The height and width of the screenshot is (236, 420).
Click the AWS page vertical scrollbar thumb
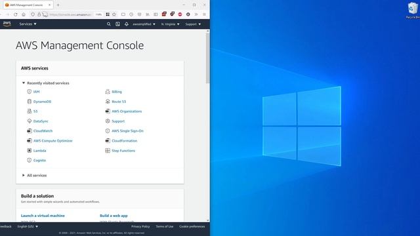point(207,58)
